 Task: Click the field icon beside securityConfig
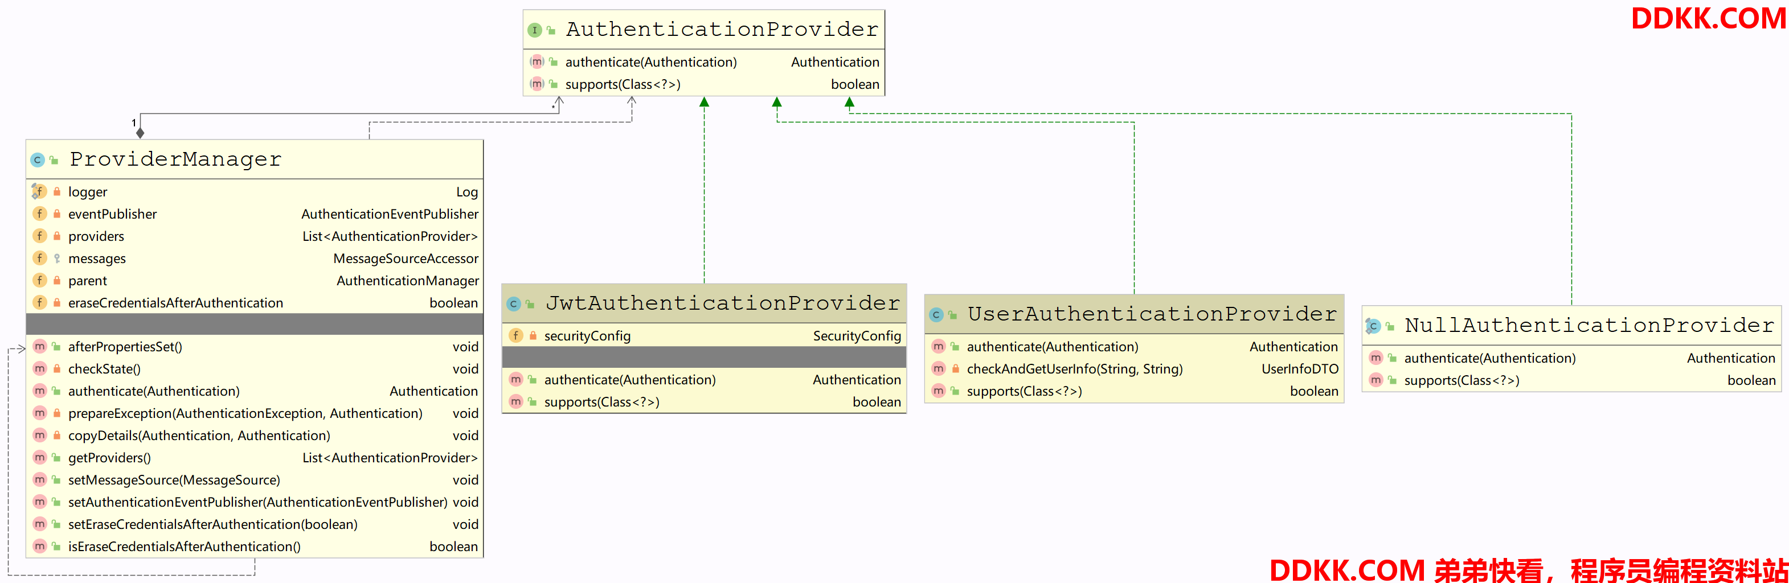(x=515, y=335)
